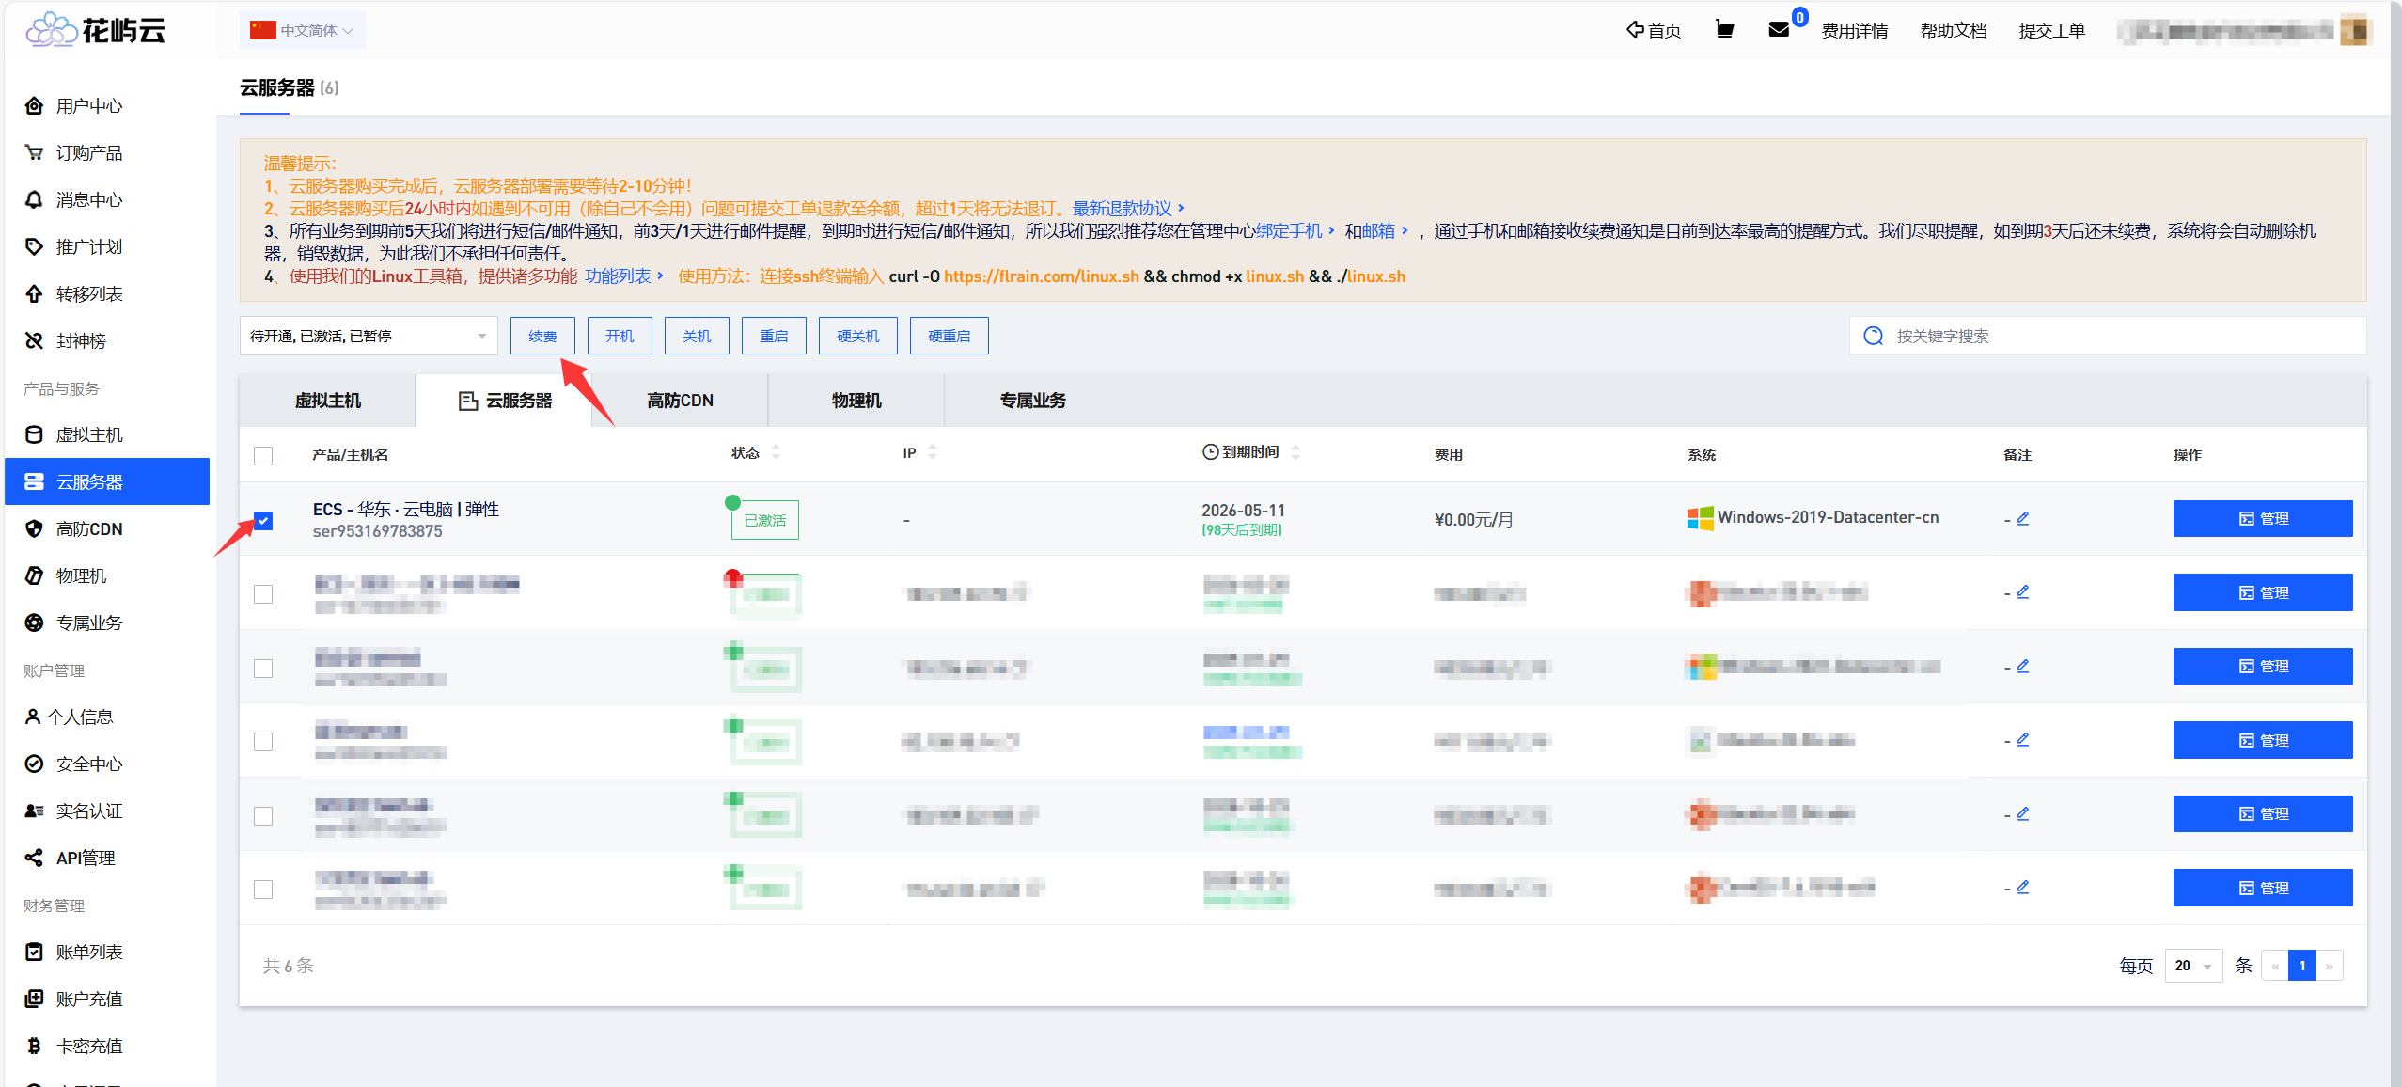Screen dimensions: 2402x1087
Task: Check the second server row checkbox
Action: click(263, 593)
